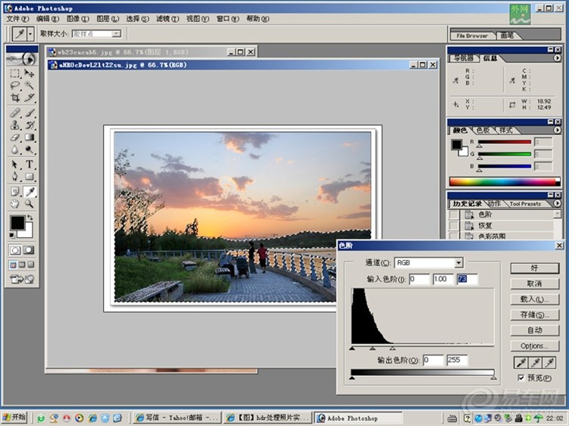The height and width of the screenshot is (426, 569).
Task: Select the Blur tool
Action: click(x=15, y=149)
